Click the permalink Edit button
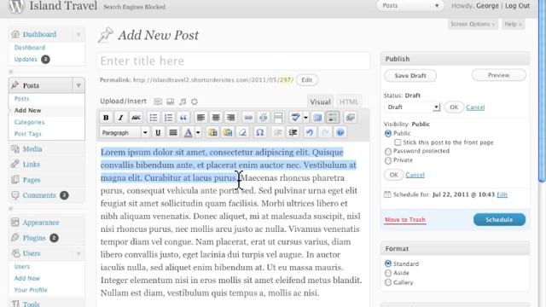546x307 pixels. [x=307, y=80]
